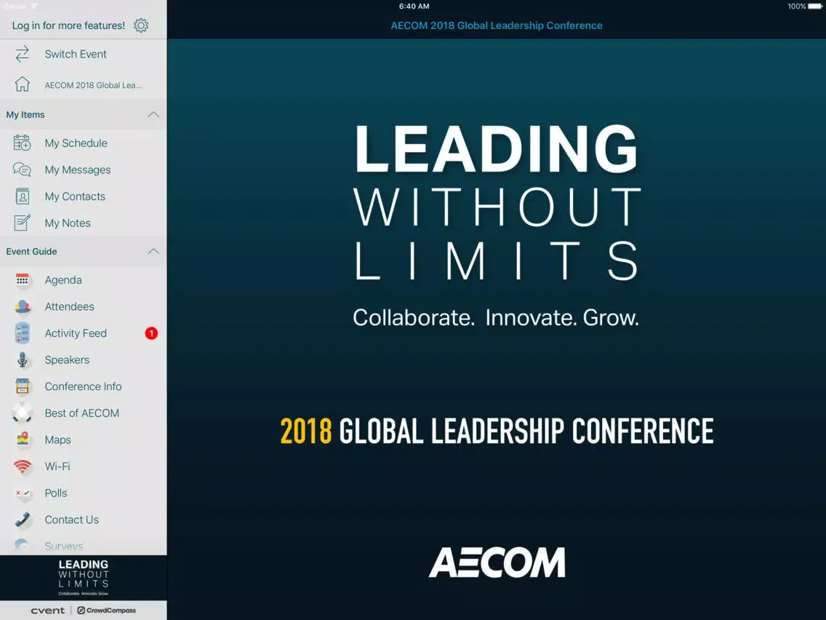Click the Contact Us phone icon
Screen dimensions: 826x620
coord(22,520)
